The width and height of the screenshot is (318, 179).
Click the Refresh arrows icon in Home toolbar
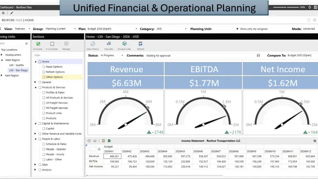pos(140,44)
